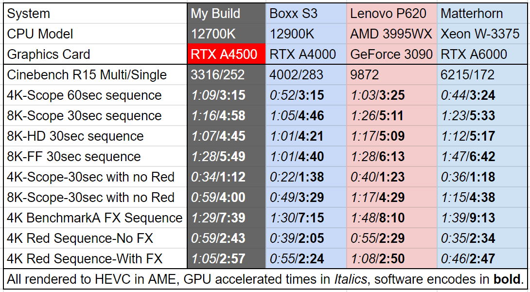530x292 pixels.
Task: Click the 4K-Scope 60sec sequence label
Action: [x=95, y=95]
